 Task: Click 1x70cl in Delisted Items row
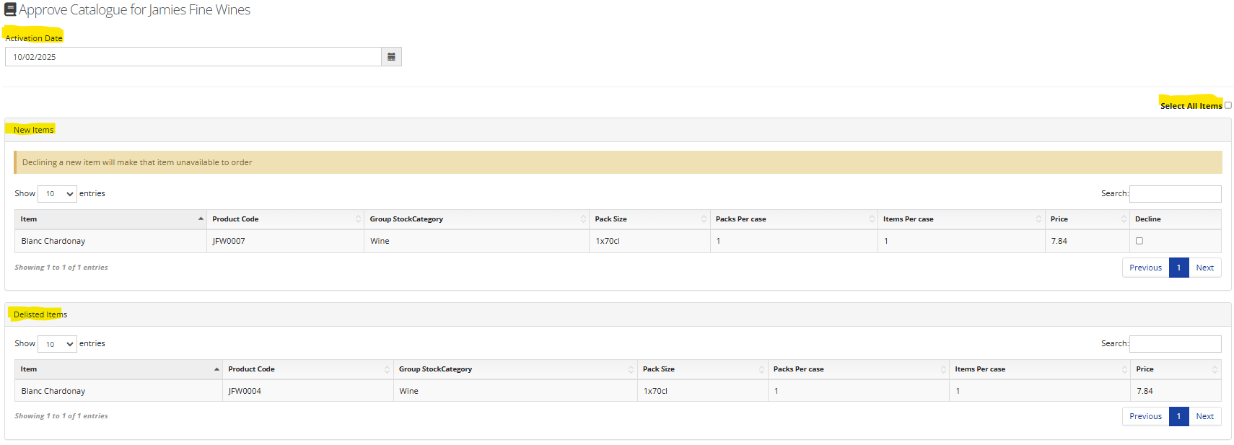(x=655, y=391)
